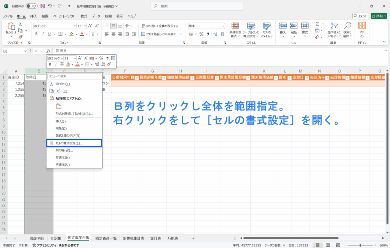Toggle underline in the ribbon font group
Image resolution: width=390 pixels, height=248 pixels.
pyautogui.click(x=49, y=34)
